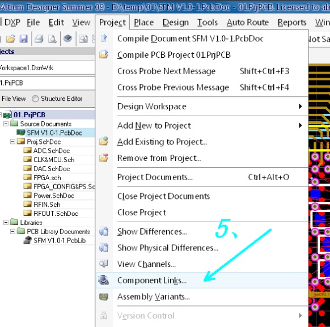Choose Cross Probe Next Message
This screenshot has width=330, height=327.
click(x=202, y=71)
